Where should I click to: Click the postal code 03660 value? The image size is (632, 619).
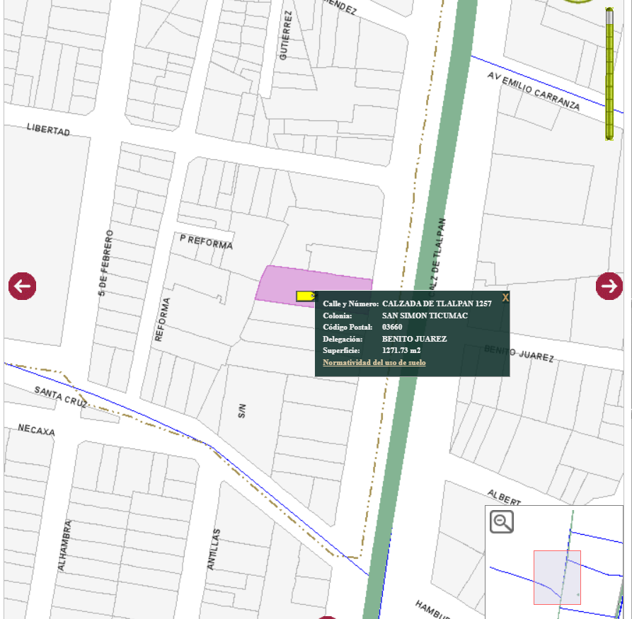pyautogui.click(x=392, y=327)
